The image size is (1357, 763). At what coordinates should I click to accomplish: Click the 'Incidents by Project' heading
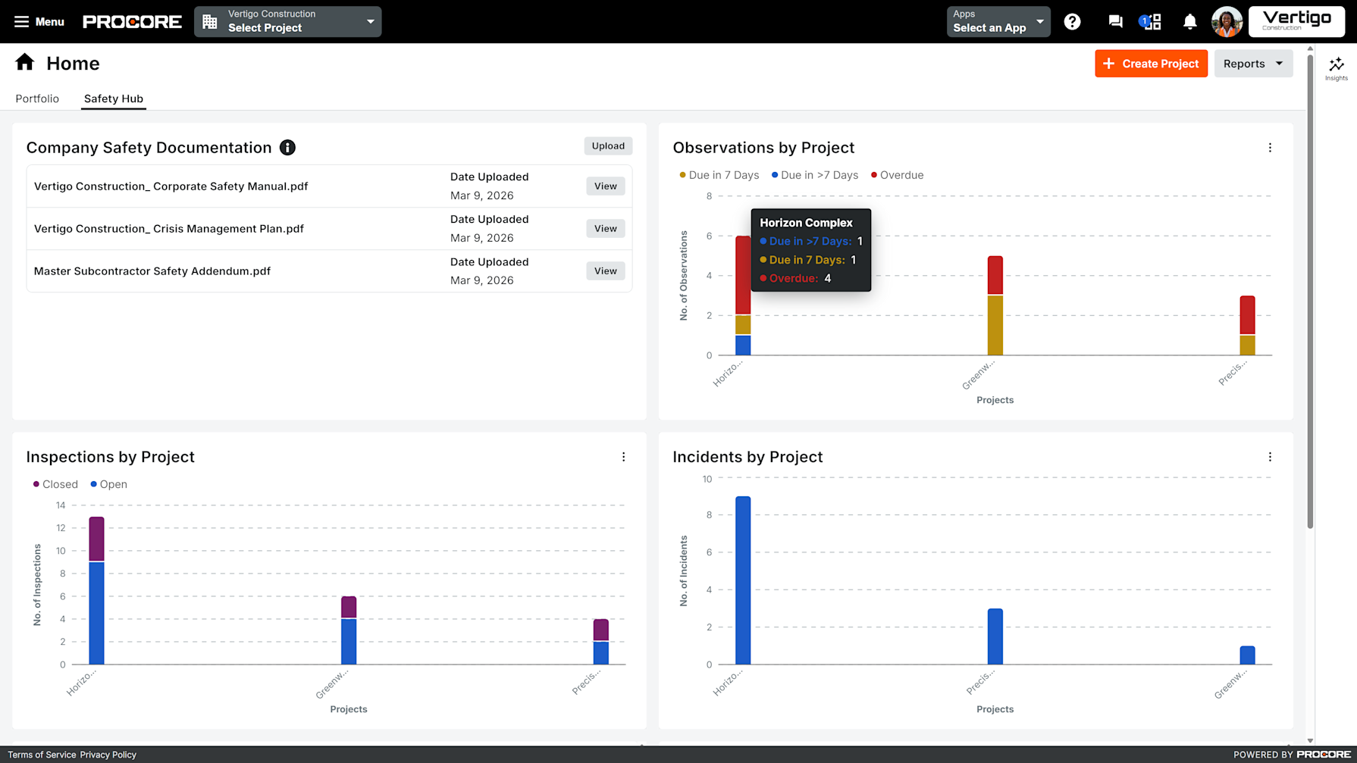pyautogui.click(x=747, y=457)
